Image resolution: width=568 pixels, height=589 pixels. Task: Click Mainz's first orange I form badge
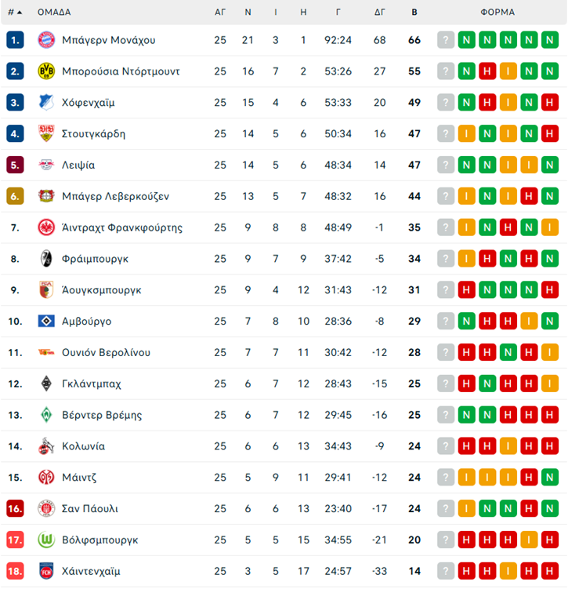click(x=467, y=477)
